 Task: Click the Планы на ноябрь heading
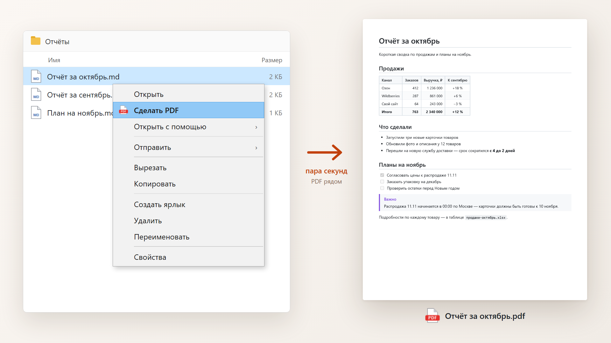(402, 165)
